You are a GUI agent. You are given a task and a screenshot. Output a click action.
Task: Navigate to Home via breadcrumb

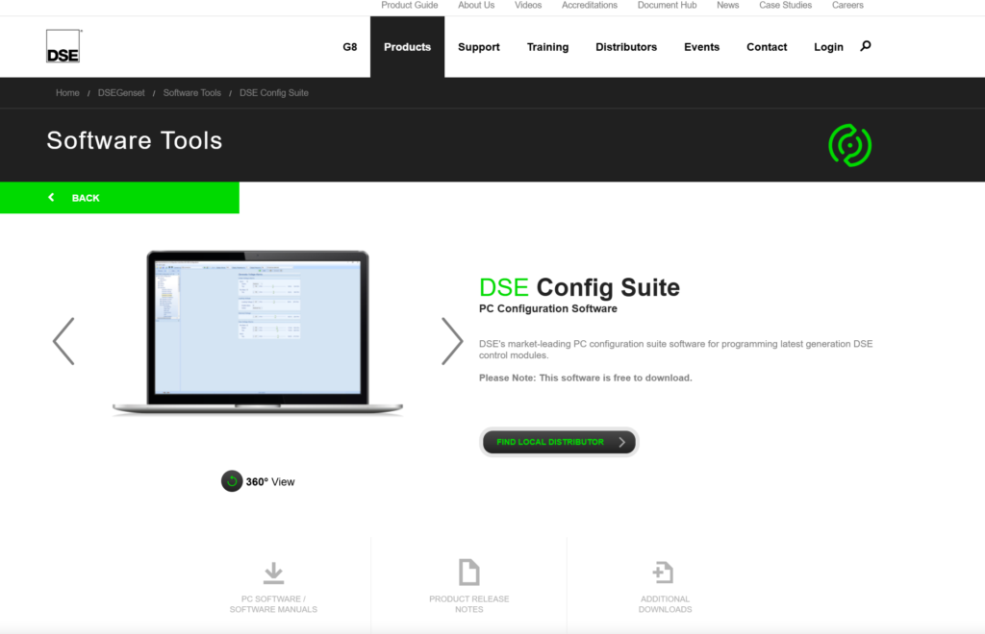point(67,93)
